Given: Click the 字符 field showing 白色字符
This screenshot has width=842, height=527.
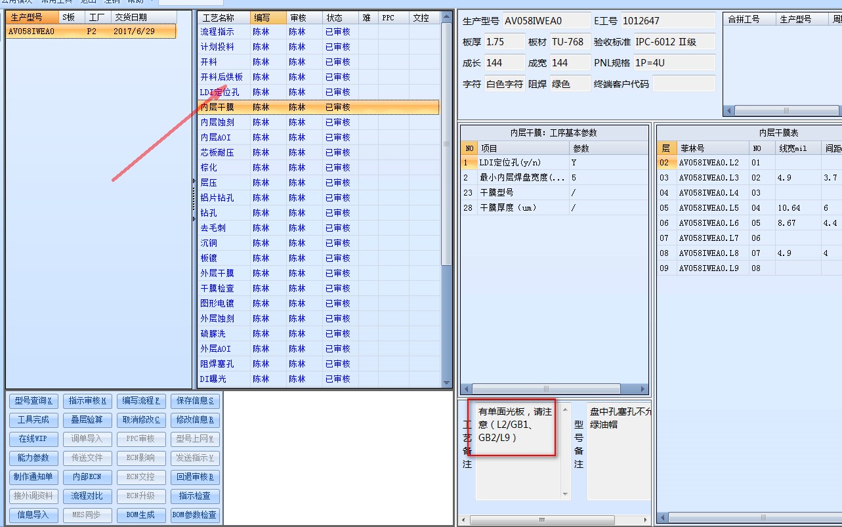Looking at the screenshot, I should point(504,83).
